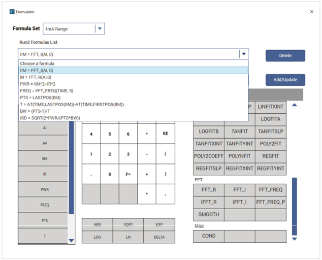Click the comma key
This screenshot has height=260, width=322.
165,194
